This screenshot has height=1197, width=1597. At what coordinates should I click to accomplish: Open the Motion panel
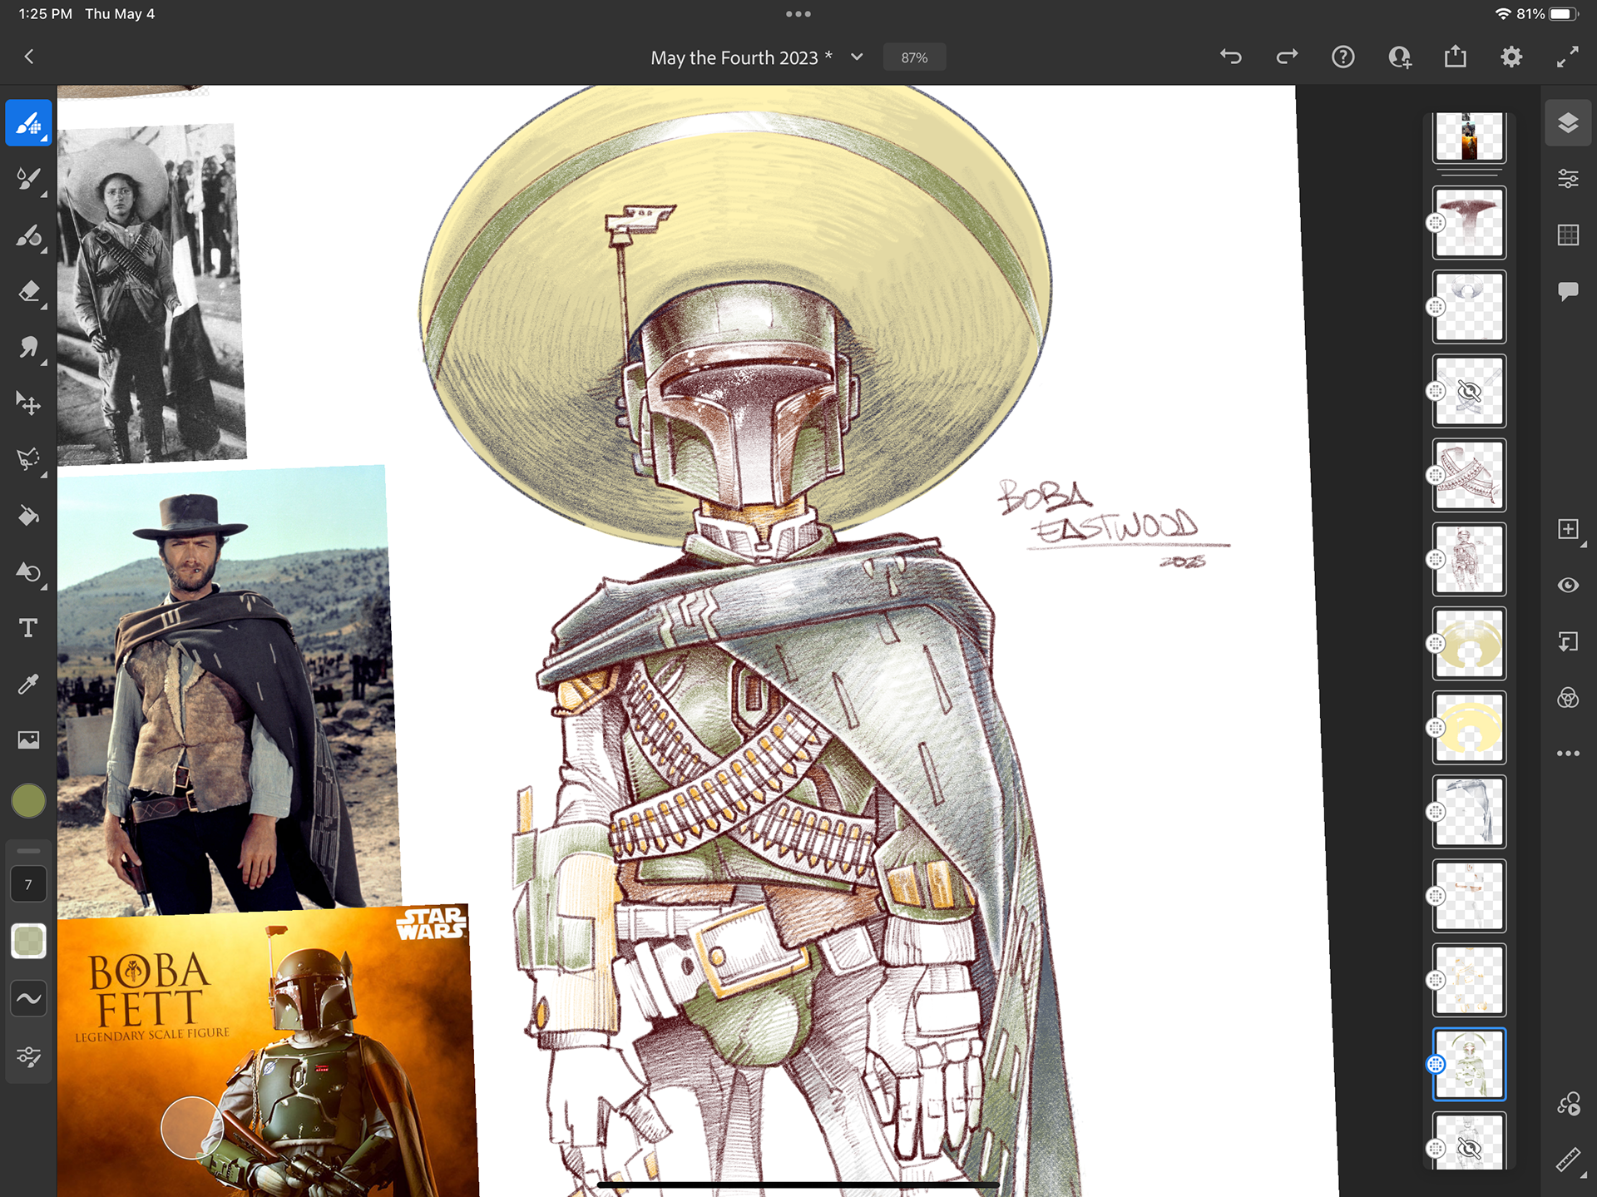[x=1569, y=1104]
